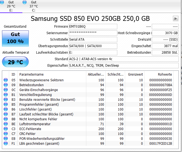Click status icon for Programmfehler (gesamt)

click(6, 104)
